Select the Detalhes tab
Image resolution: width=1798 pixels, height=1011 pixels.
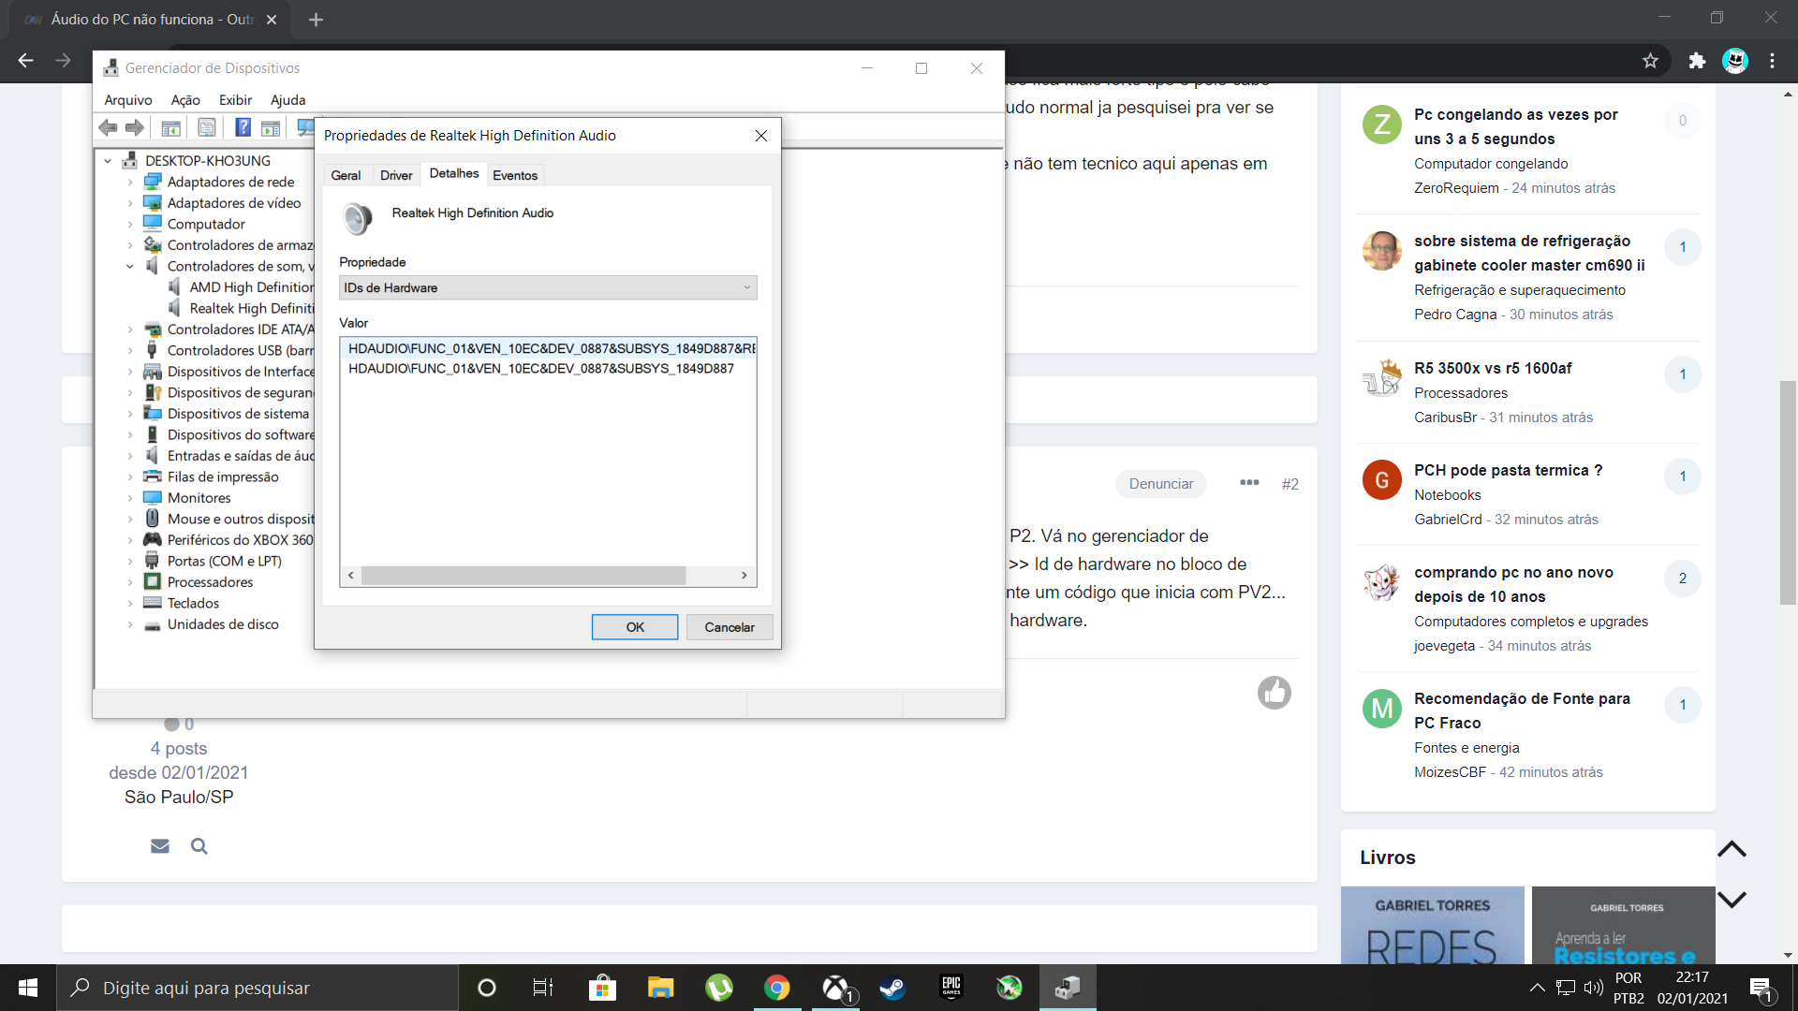[x=454, y=173]
